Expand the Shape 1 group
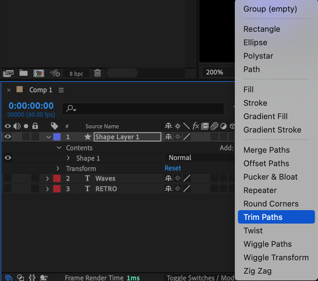 pos(68,158)
